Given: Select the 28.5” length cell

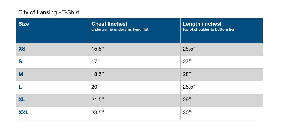Looking at the screenshot, I should [x=222, y=88].
